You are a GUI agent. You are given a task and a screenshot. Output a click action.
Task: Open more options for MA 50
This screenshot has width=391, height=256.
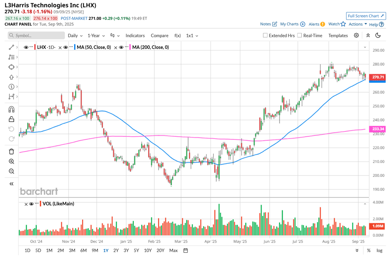(x=71, y=46)
